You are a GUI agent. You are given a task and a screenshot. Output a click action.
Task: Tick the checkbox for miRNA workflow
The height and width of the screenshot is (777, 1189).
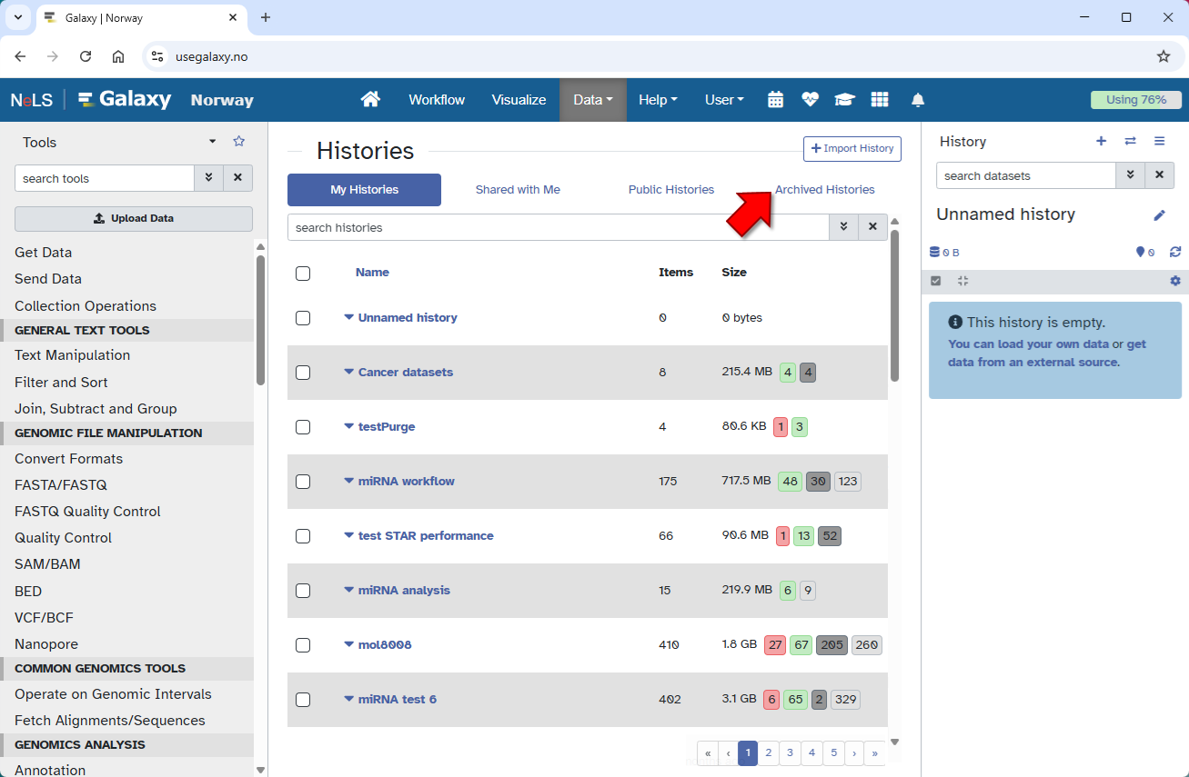[303, 482]
